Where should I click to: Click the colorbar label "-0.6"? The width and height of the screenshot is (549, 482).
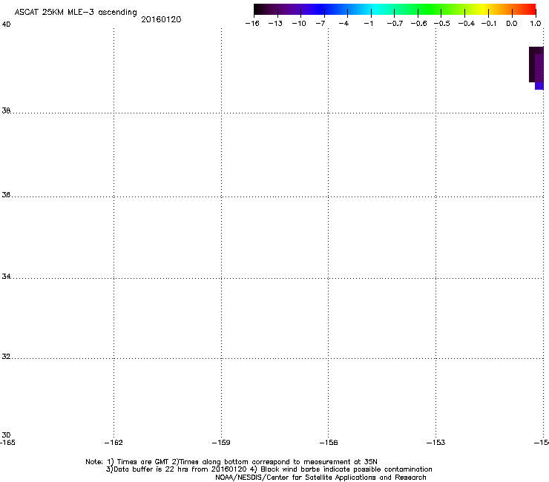point(418,24)
